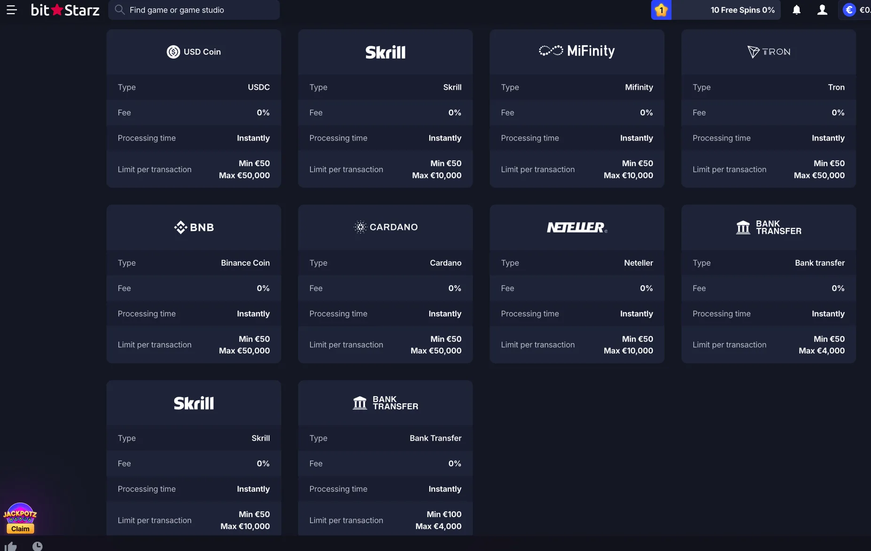Click the Bank Transfer logo with Min €100

click(x=385, y=403)
